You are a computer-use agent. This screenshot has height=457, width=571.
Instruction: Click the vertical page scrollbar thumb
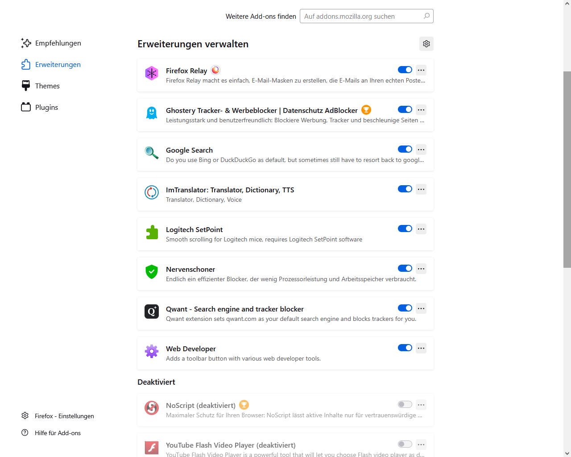567,170
